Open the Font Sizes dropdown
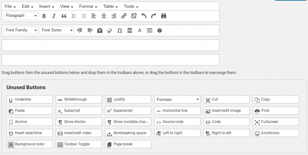 (x=57, y=30)
